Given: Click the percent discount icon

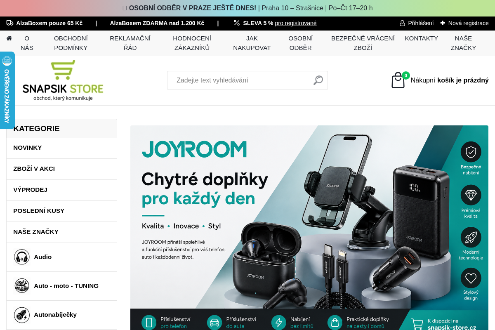Looking at the screenshot, I should coord(237,23).
